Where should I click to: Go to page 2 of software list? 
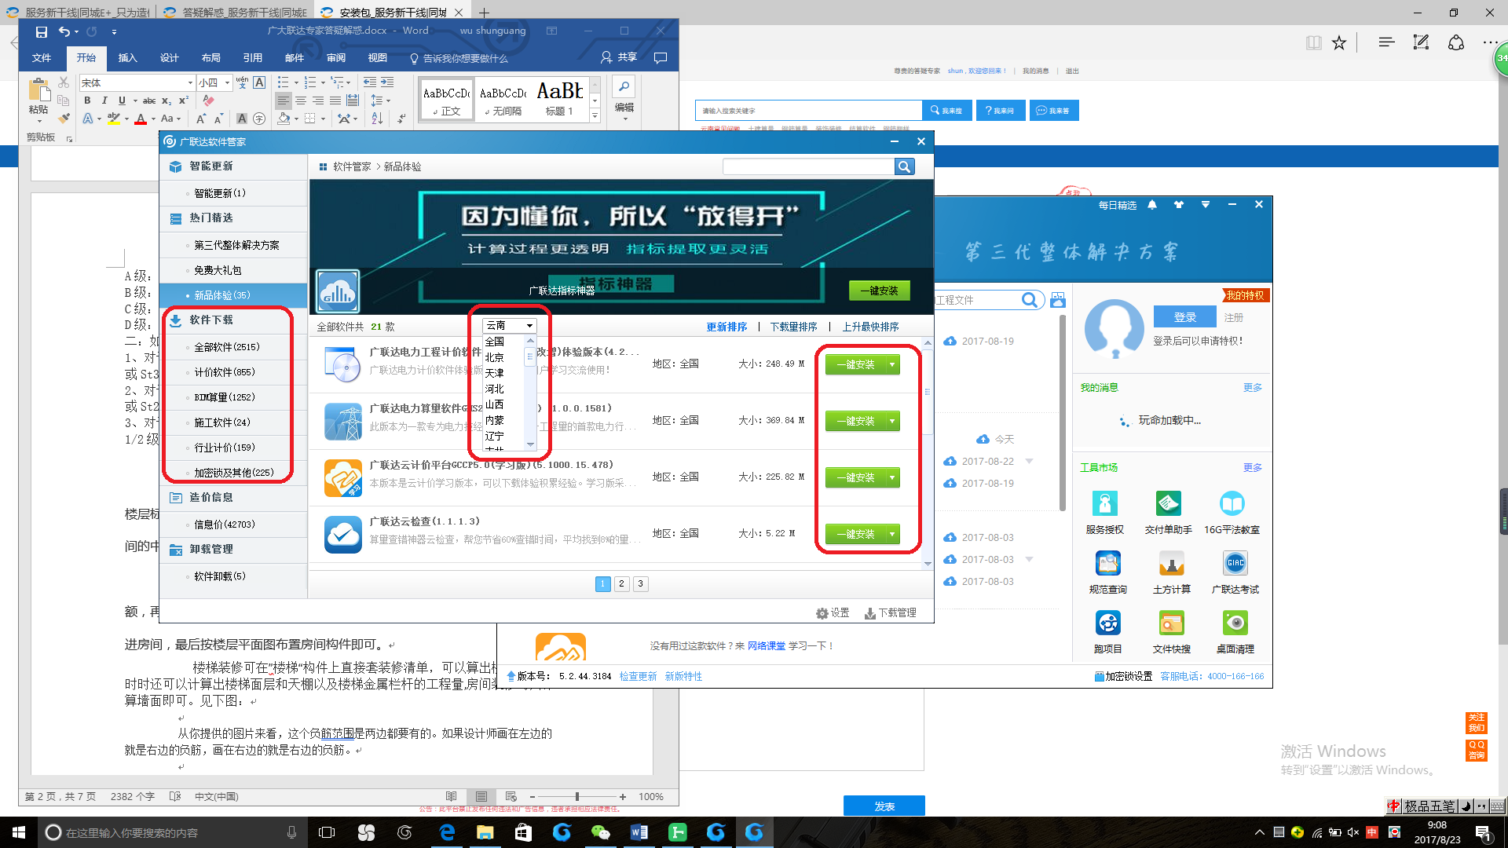tap(621, 583)
